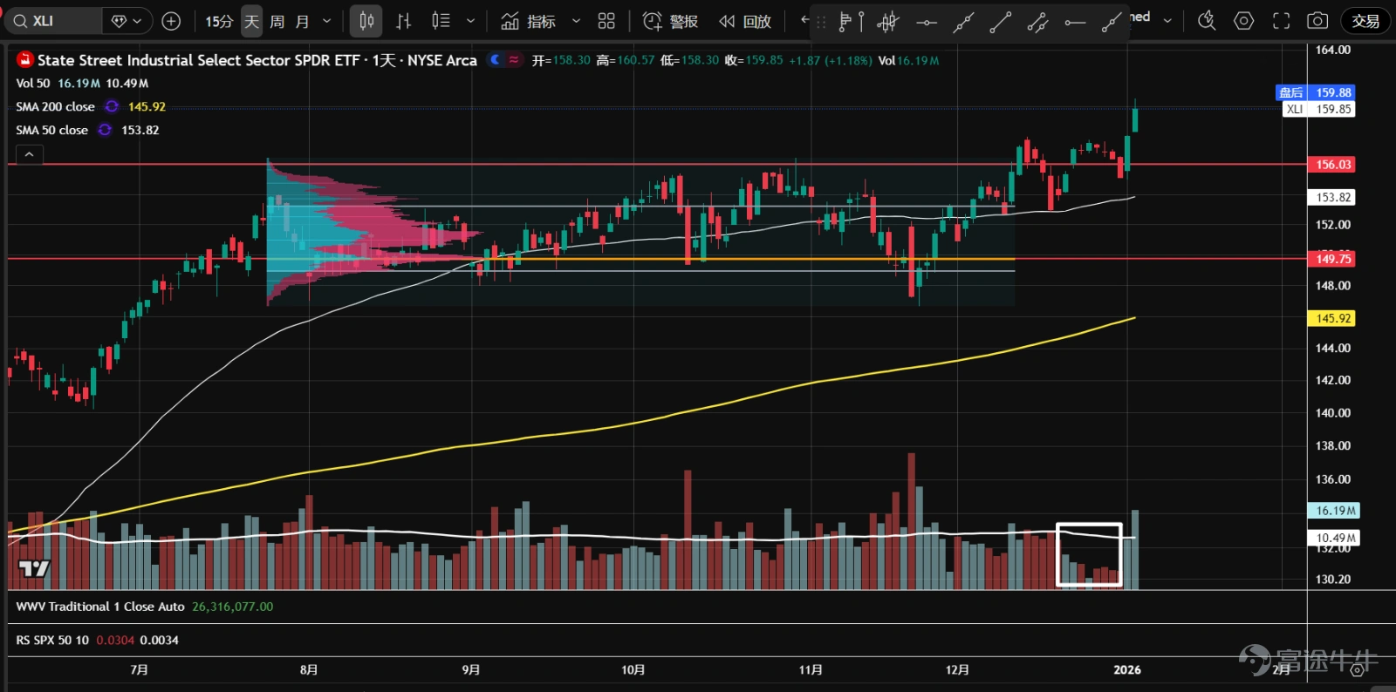Expand the diamond premium dropdown beside XLI

click(127, 21)
